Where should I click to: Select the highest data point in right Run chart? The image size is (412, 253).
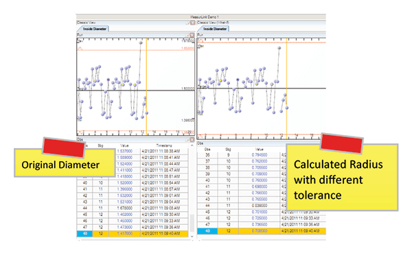tap(279, 48)
